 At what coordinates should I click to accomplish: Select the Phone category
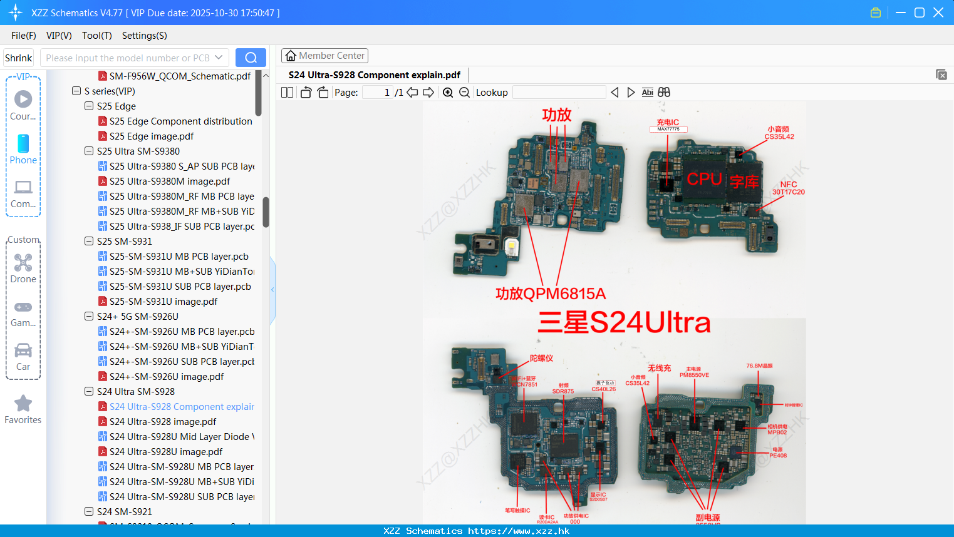click(23, 149)
